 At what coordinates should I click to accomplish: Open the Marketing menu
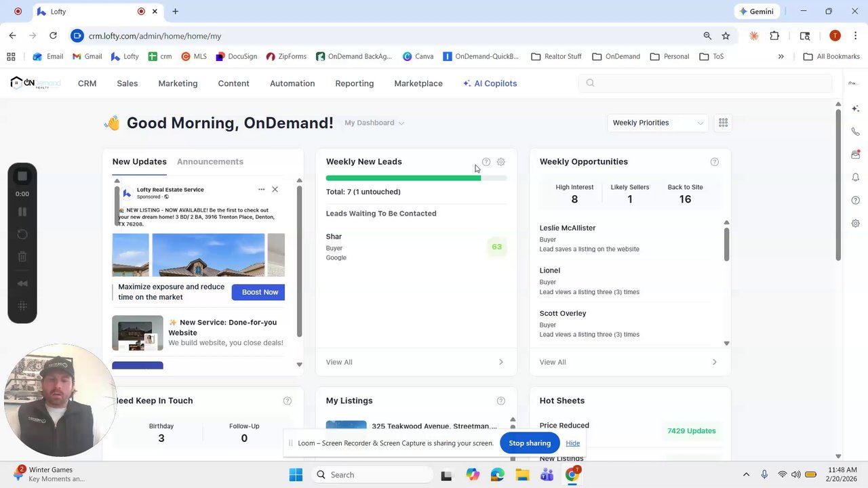coord(178,83)
